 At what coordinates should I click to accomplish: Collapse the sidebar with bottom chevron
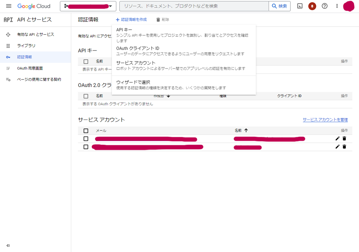(8, 245)
